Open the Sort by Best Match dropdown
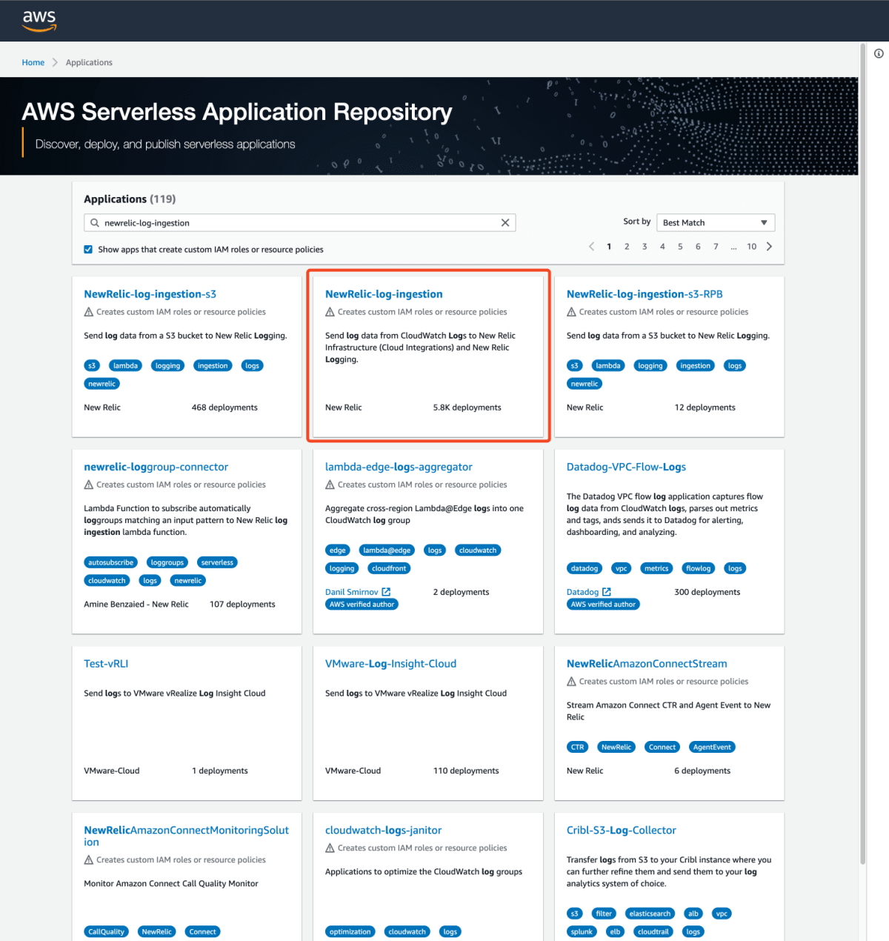 pos(716,223)
